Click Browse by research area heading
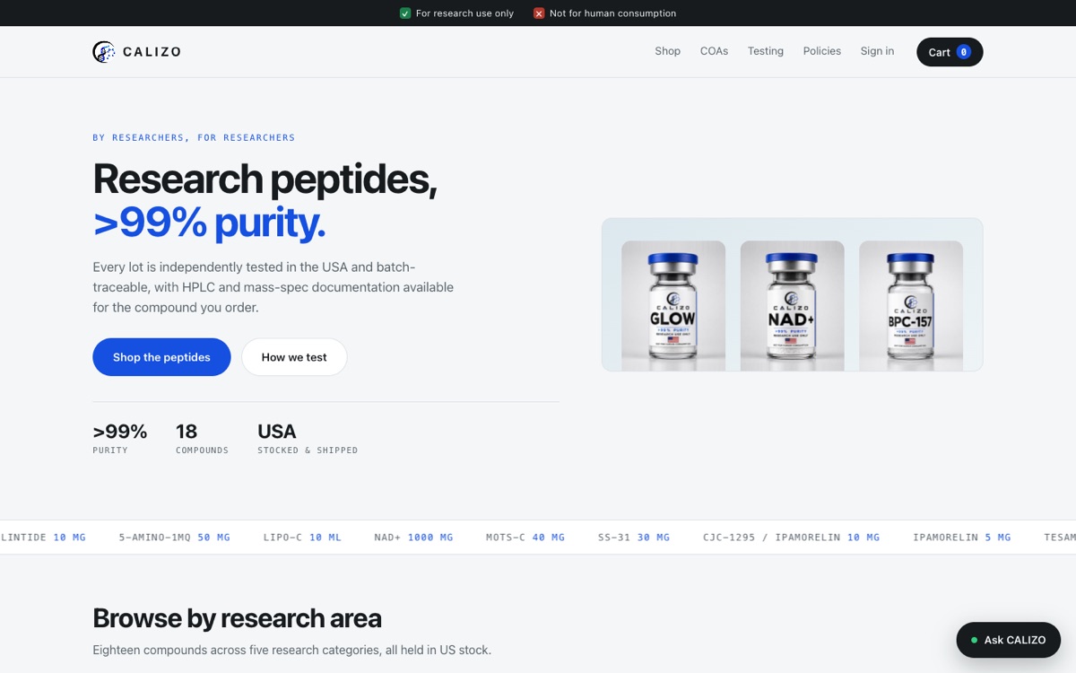Viewport: 1076px width, 673px height. pyautogui.click(x=237, y=618)
